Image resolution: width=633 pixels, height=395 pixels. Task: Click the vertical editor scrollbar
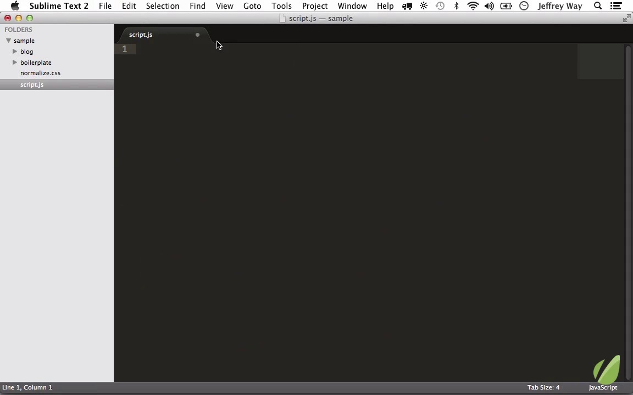tap(629, 212)
